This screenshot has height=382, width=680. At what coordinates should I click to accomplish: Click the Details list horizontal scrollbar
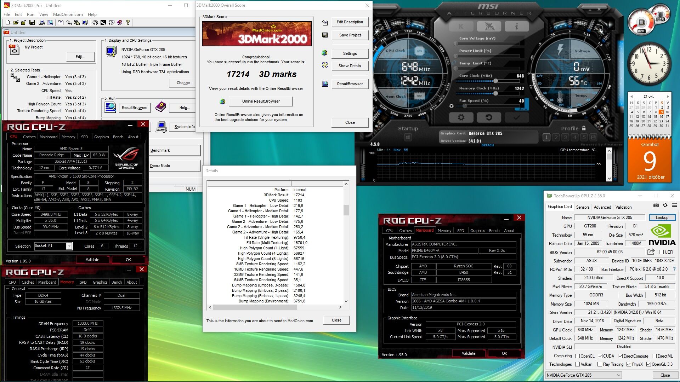275,307
